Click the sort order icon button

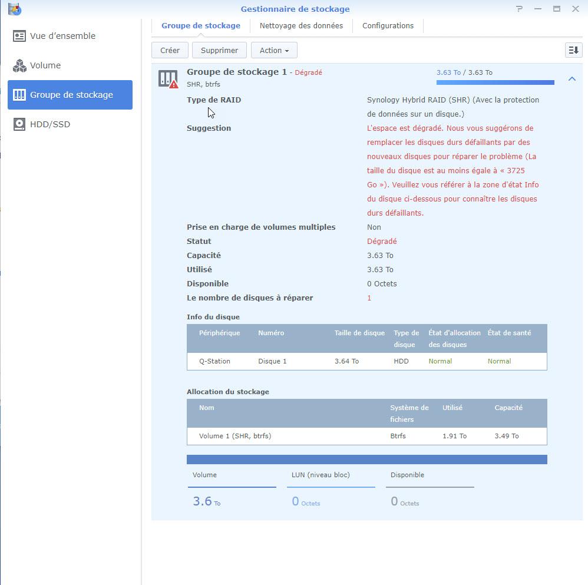click(x=573, y=50)
